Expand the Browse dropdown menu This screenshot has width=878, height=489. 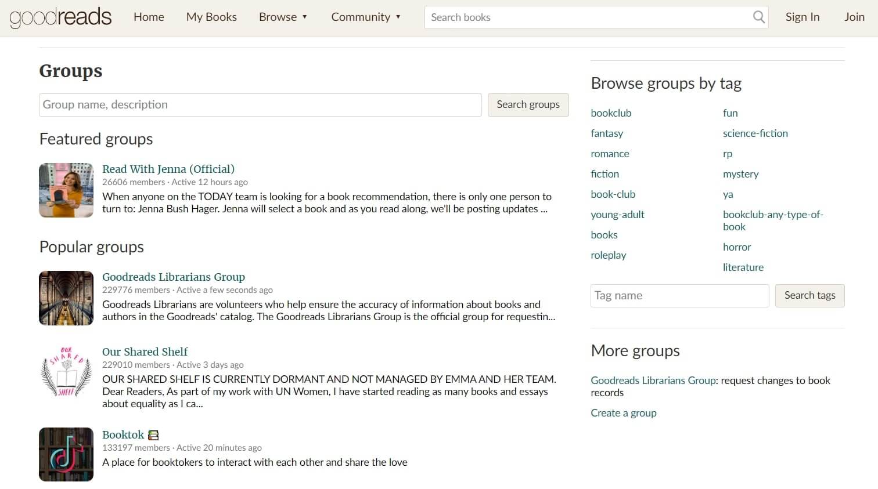[283, 17]
